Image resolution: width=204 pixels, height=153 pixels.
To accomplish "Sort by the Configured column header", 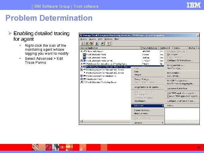I will (166, 48).
